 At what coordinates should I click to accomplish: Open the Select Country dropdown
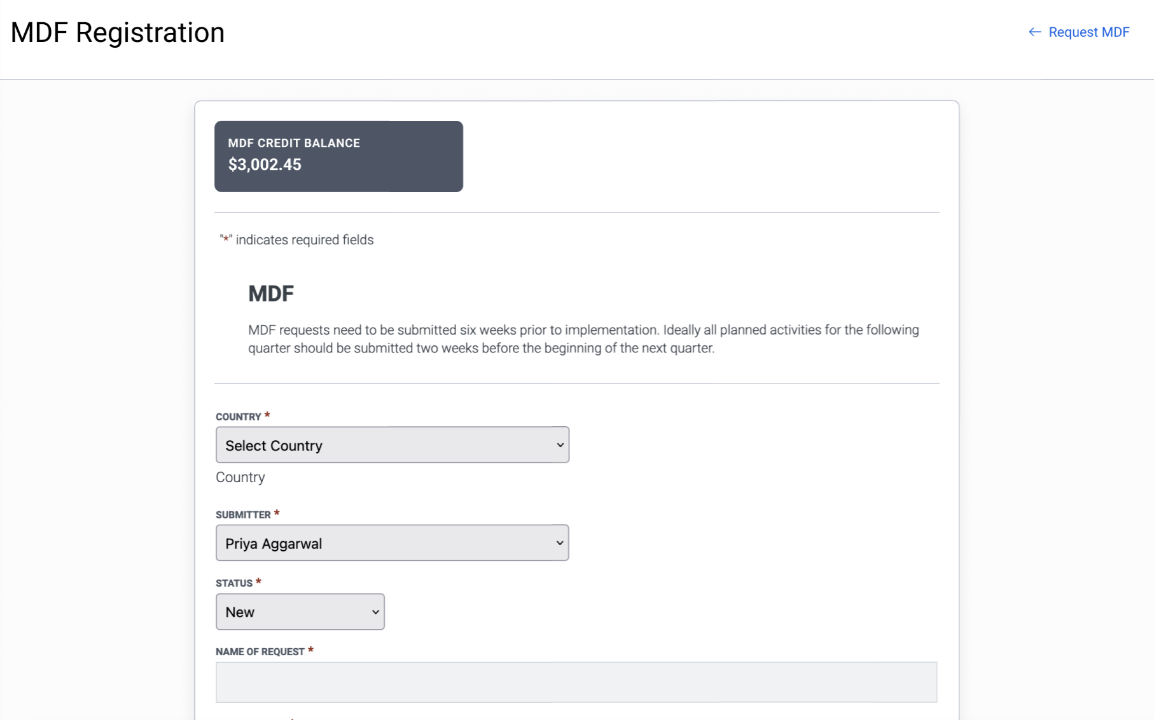pos(393,445)
